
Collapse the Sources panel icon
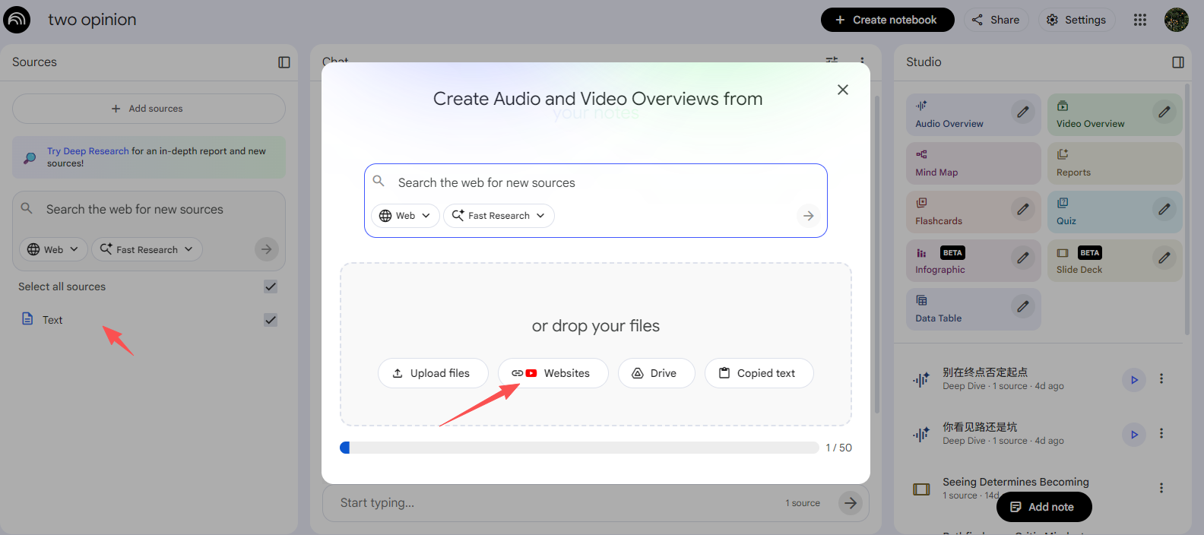[284, 62]
